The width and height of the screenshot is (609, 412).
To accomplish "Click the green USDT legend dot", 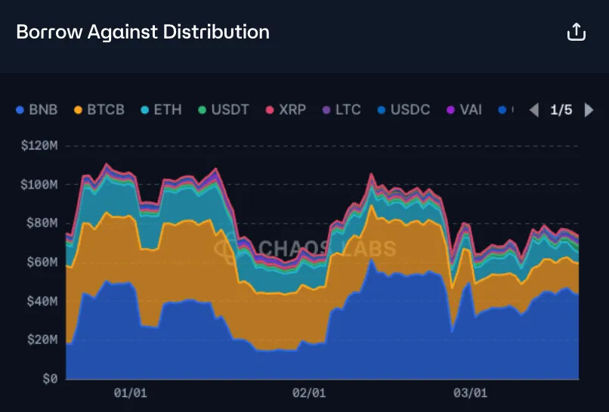I will pyautogui.click(x=202, y=110).
